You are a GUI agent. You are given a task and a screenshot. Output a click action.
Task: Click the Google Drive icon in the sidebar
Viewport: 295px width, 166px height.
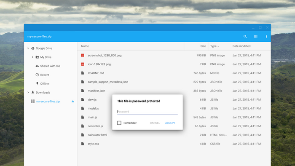(33, 48)
